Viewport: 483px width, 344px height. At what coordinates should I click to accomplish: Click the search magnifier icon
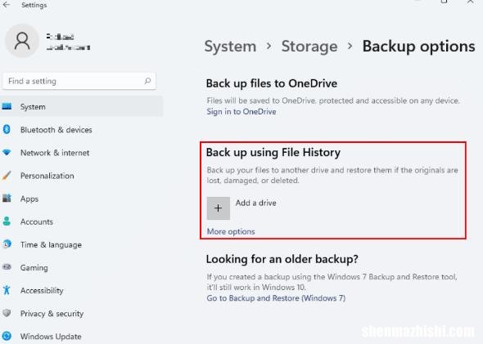(147, 81)
